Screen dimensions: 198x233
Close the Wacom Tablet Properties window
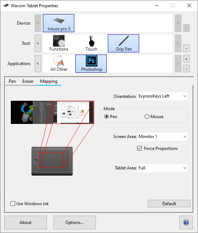(189, 6)
